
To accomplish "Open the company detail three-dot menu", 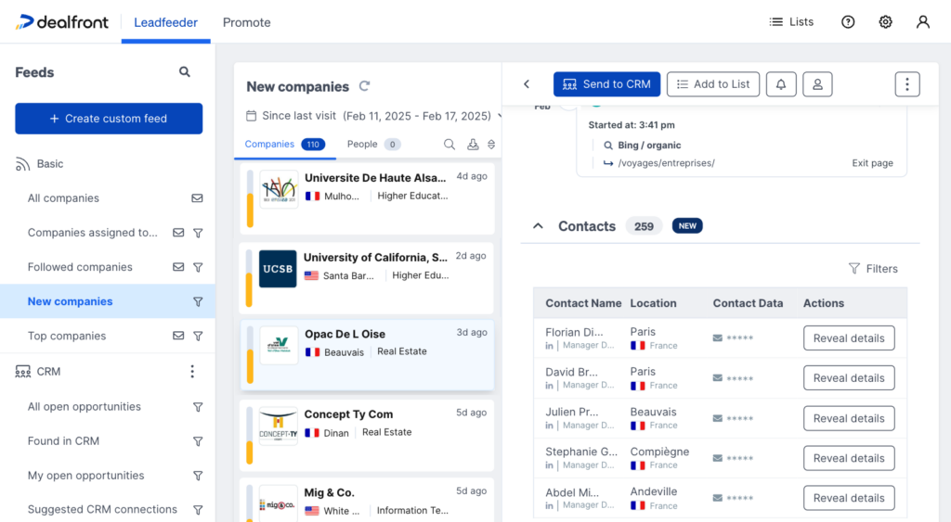I will [907, 84].
